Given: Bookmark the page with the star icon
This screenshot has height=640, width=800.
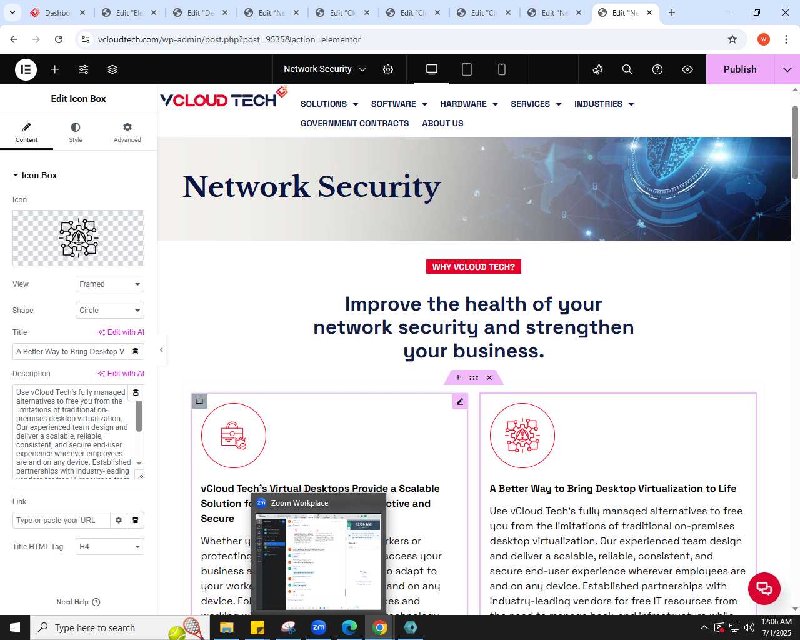Looking at the screenshot, I should click(x=732, y=39).
